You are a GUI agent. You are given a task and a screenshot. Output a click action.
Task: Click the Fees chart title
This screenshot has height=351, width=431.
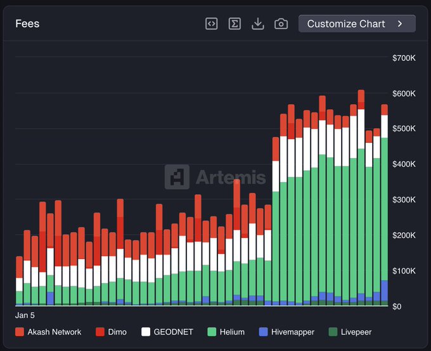[27, 23]
